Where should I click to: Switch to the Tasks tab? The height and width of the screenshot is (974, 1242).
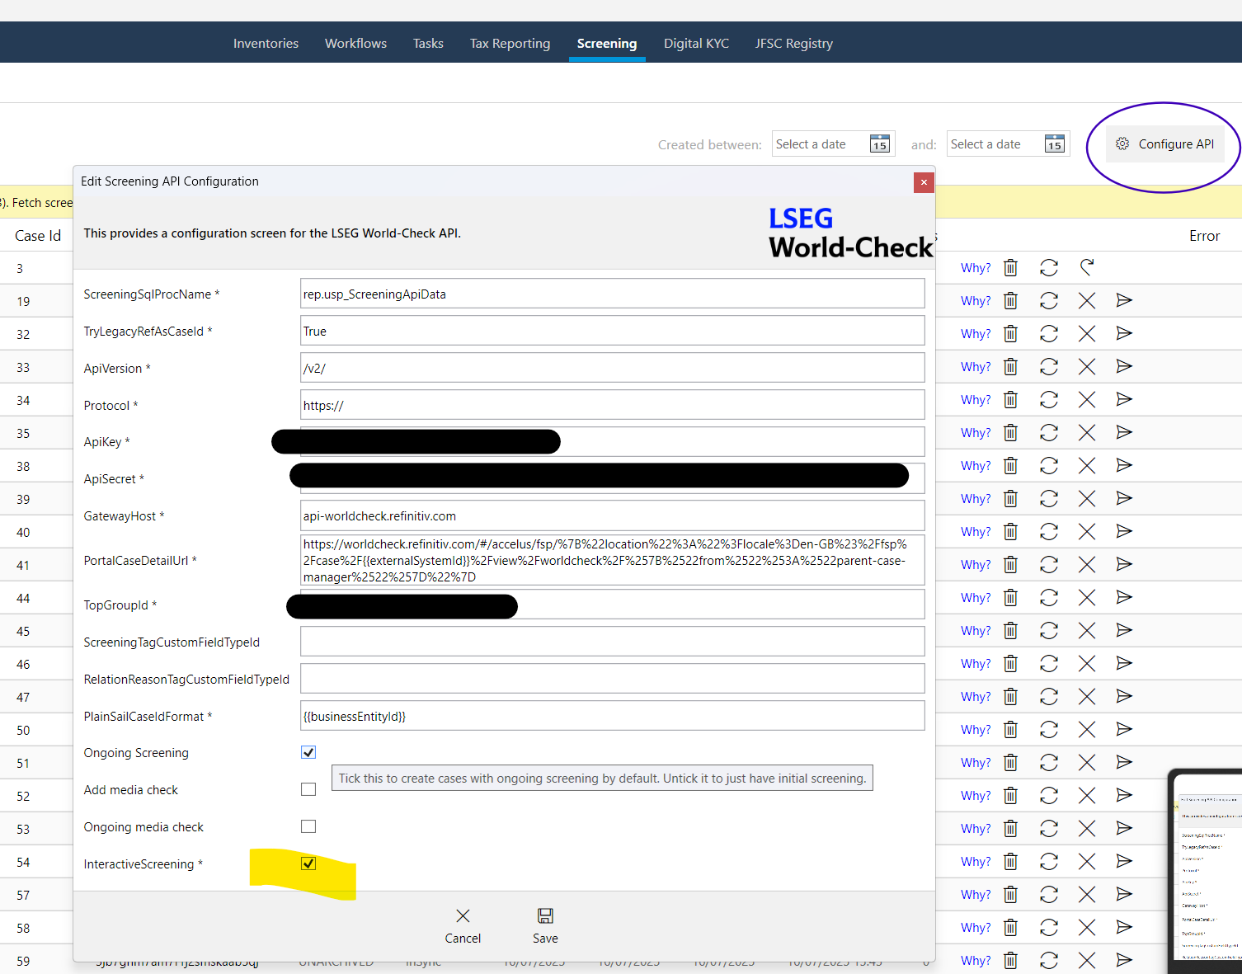pos(428,44)
